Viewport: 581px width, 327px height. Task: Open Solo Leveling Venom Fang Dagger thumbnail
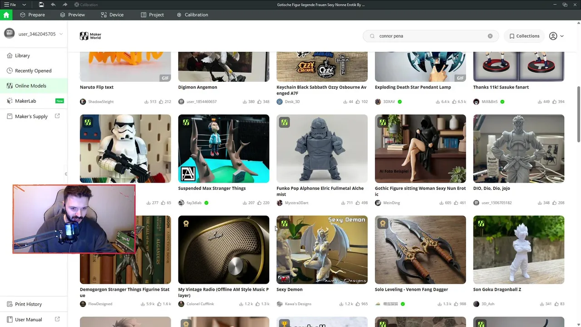pos(420,250)
